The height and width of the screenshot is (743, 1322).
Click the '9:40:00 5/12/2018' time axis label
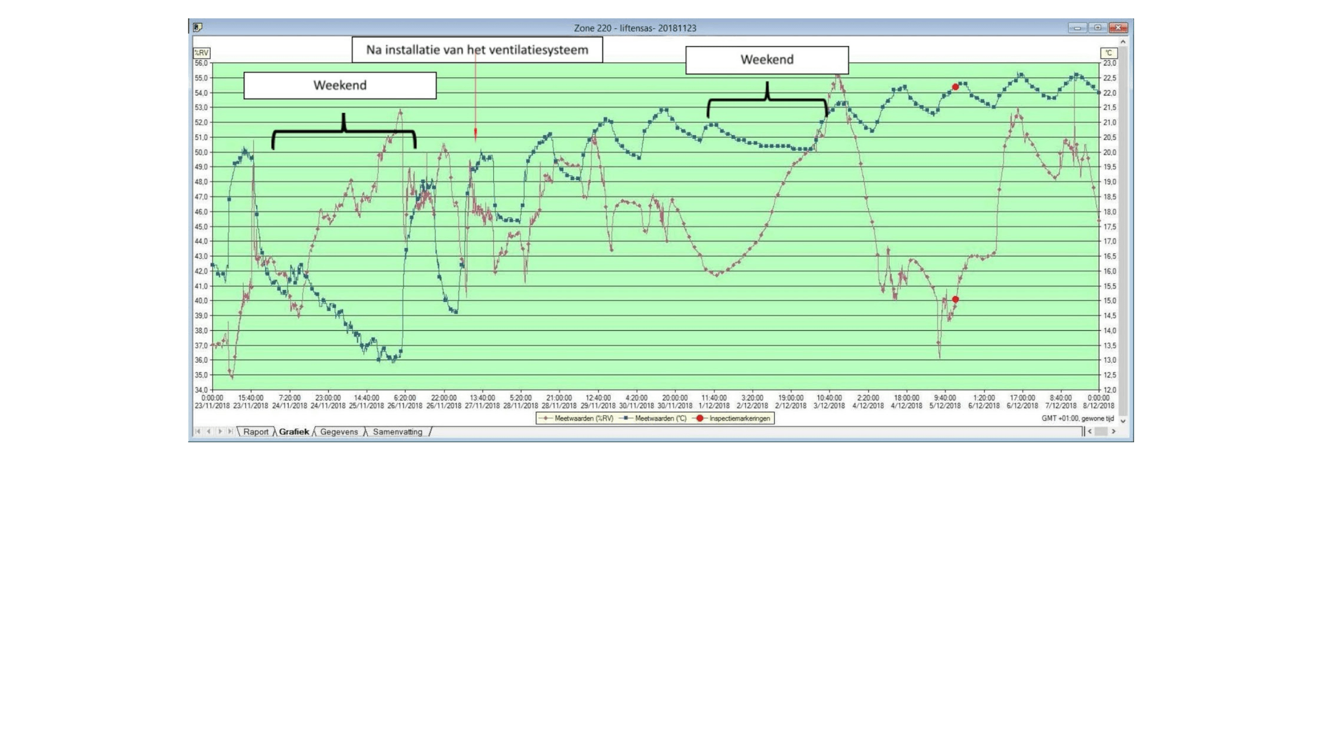point(945,402)
